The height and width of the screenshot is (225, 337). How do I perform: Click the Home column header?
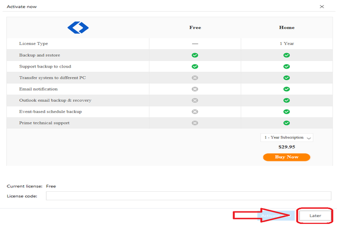286,27
